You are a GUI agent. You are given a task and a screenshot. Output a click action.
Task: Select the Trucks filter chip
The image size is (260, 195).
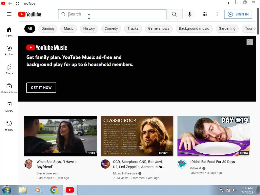point(133,28)
